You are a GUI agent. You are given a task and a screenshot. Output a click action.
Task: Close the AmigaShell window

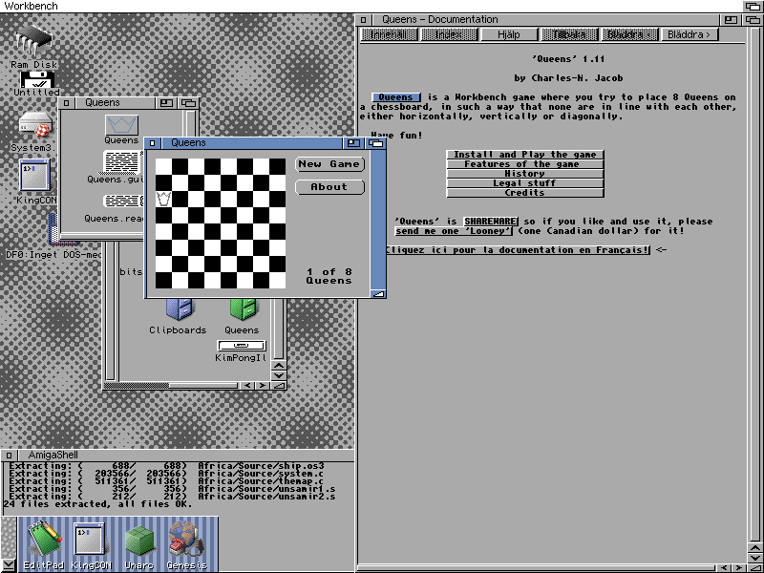point(9,456)
